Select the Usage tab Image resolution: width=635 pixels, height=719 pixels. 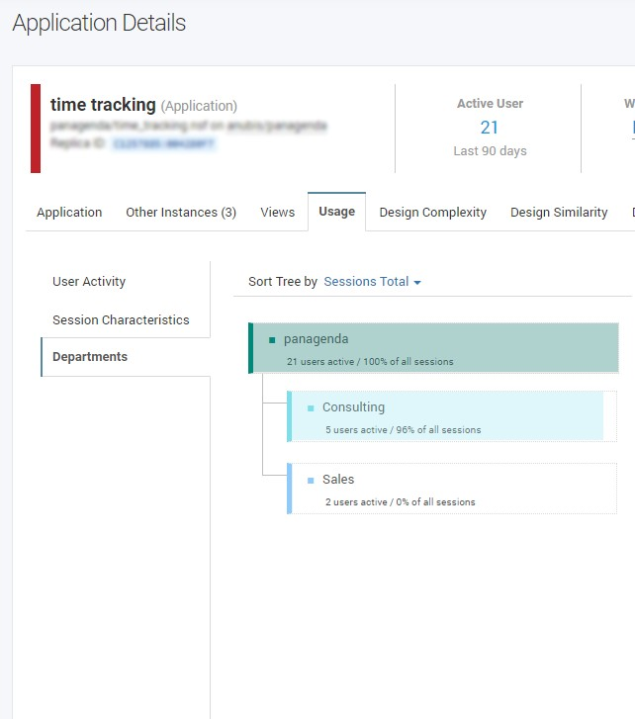tap(336, 212)
